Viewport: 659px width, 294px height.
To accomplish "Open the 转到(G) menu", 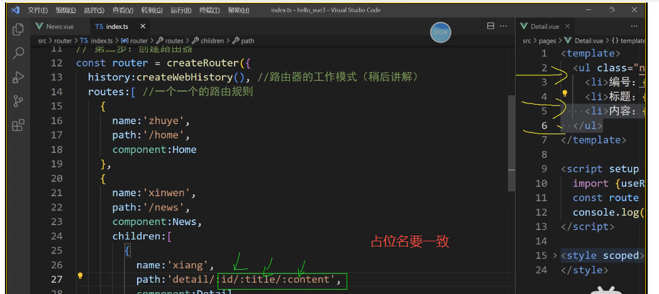I will (x=152, y=10).
